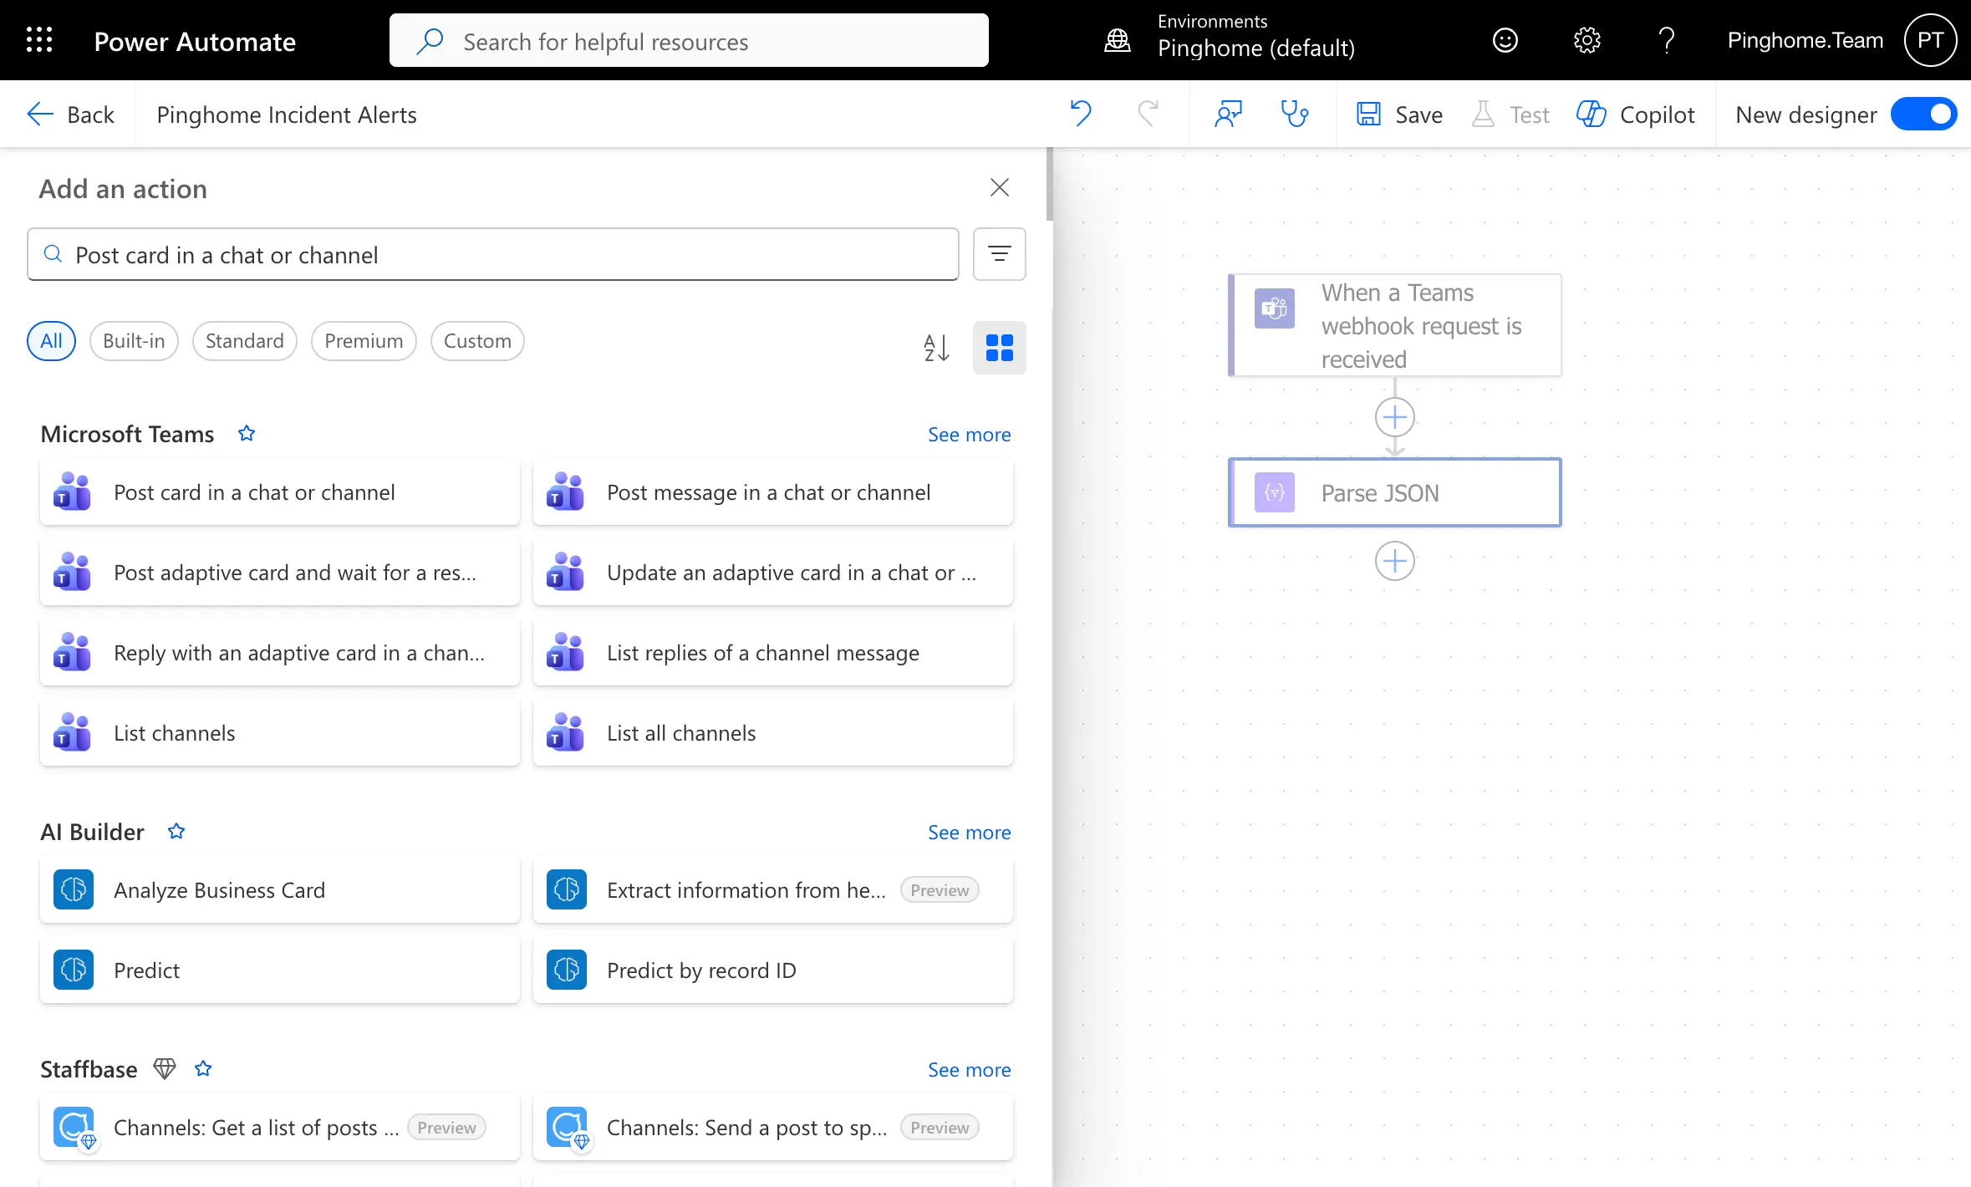Screen dimensions: 1971x1187
Task: Undo the last change
Action: point(1081,114)
